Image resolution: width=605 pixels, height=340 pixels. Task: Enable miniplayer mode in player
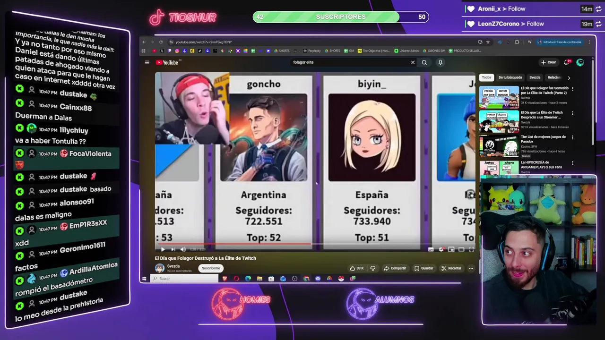(x=451, y=249)
